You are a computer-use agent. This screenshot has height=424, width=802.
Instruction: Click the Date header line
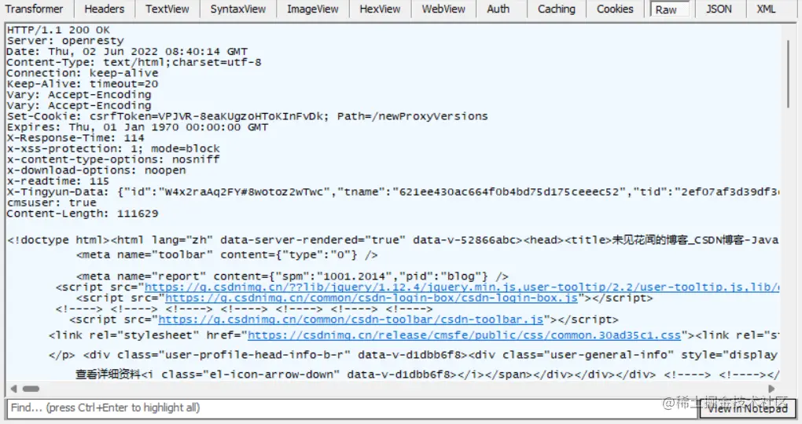[127, 51]
